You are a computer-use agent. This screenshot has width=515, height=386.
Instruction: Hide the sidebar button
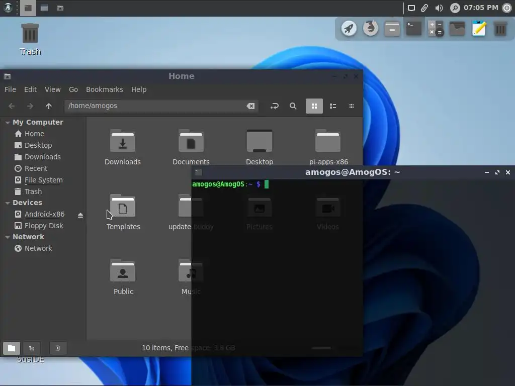pos(58,348)
